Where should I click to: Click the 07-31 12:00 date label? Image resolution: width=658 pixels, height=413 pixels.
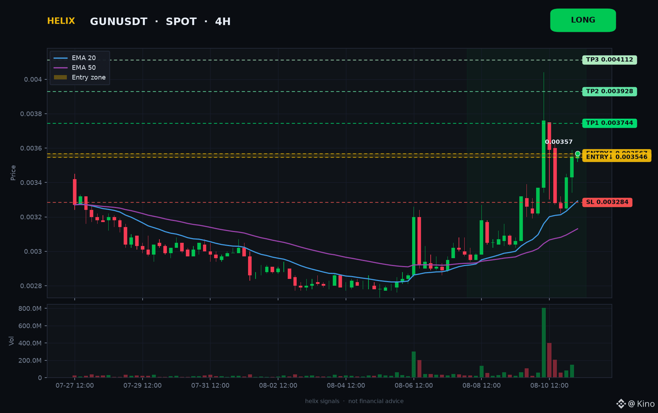[x=210, y=385]
